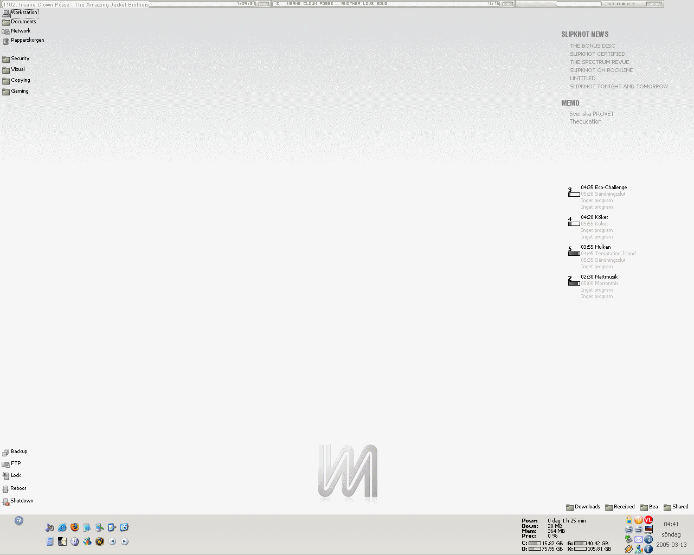Viewport: 694px width, 555px height.
Task: Click the Winamp lightning tray icon
Action: tap(629, 549)
